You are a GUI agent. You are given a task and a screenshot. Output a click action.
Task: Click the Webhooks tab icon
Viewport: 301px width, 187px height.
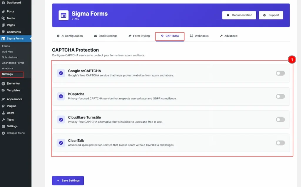pos(192,36)
